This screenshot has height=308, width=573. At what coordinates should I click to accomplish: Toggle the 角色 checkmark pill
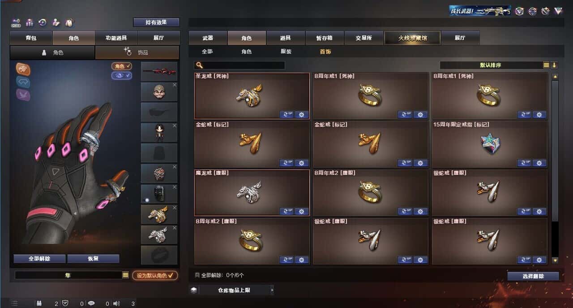pyautogui.click(x=122, y=66)
